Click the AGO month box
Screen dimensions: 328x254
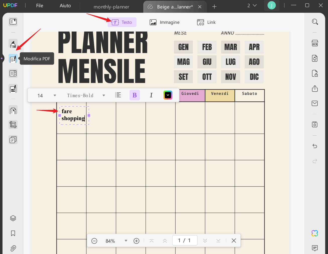[254, 62]
